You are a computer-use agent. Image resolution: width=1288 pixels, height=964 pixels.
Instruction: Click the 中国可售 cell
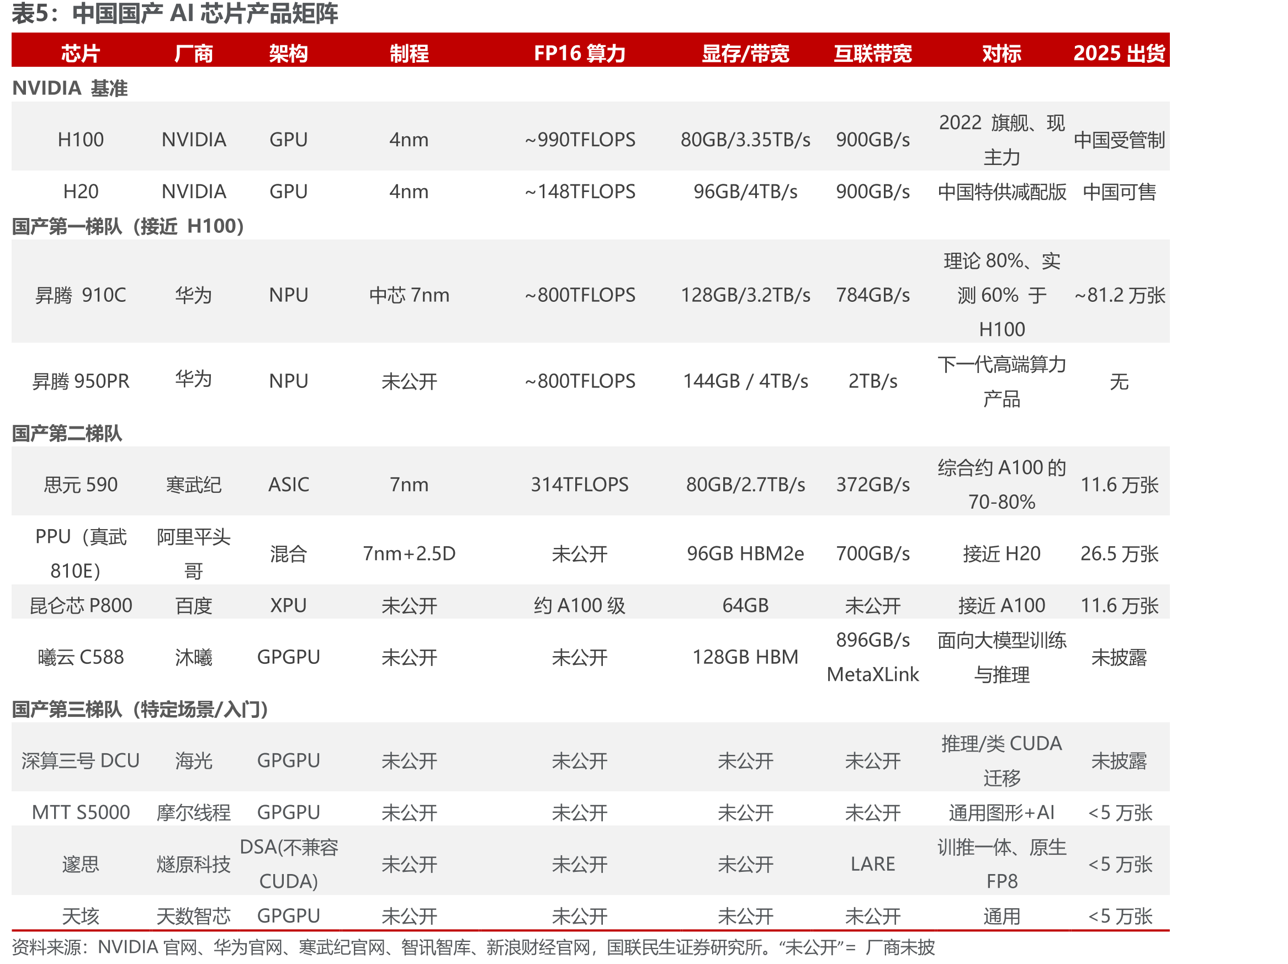coord(1119,191)
